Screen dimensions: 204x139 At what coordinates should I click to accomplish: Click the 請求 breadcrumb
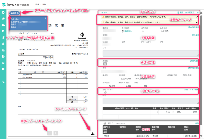point(37,4)
